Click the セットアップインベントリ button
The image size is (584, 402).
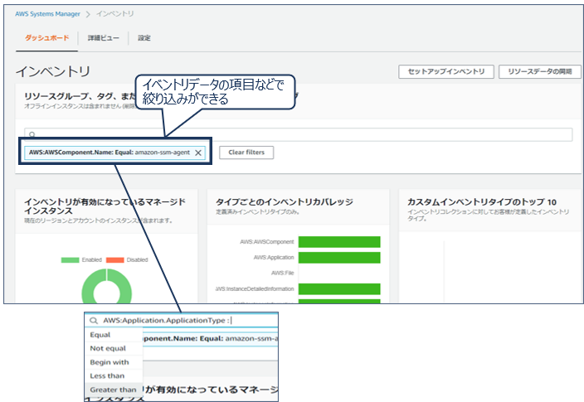click(446, 71)
